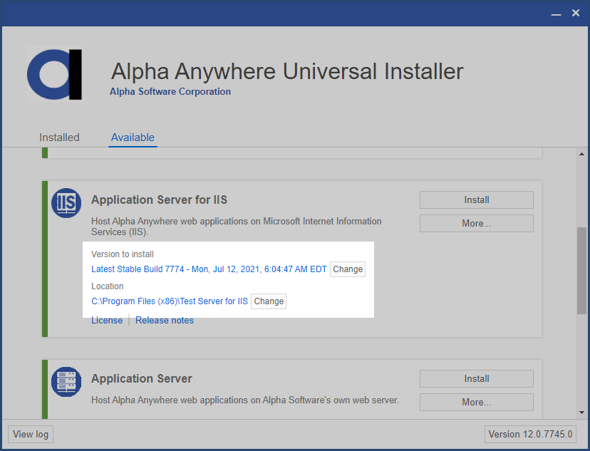Screen dimensions: 590x451
Task: Open More options for IIS server
Action: (477, 224)
